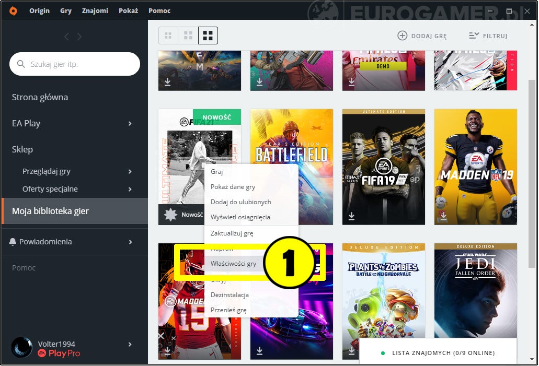Switch to small tile view

coord(168,36)
